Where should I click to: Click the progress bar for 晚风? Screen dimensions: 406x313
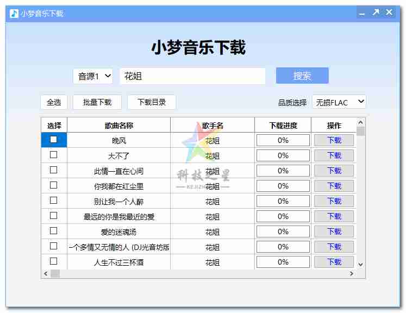pyautogui.click(x=283, y=140)
